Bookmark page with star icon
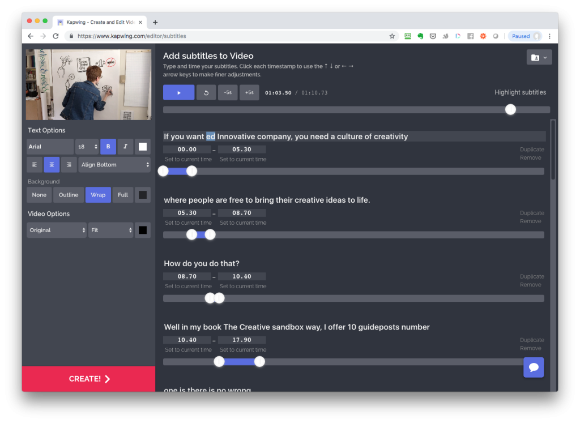Viewport: 580px width, 423px height. coord(392,36)
